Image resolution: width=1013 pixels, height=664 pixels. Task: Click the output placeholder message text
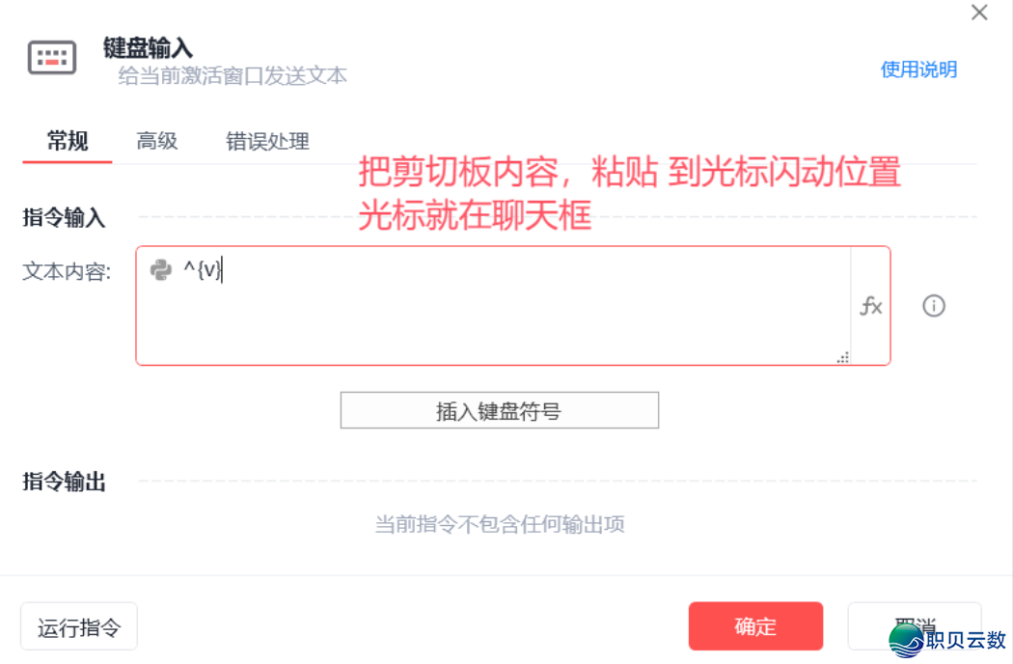(501, 524)
